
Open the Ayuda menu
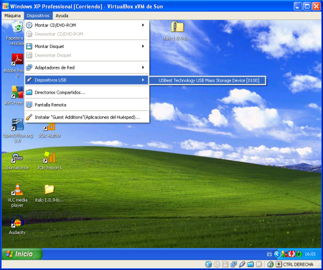coord(62,16)
